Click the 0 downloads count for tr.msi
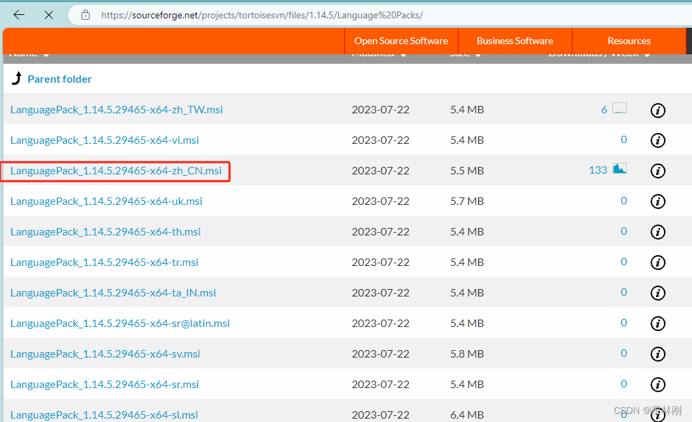 pos(623,261)
